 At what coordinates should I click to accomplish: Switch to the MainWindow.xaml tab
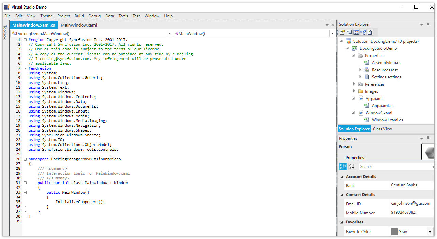click(x=79, y=25)
